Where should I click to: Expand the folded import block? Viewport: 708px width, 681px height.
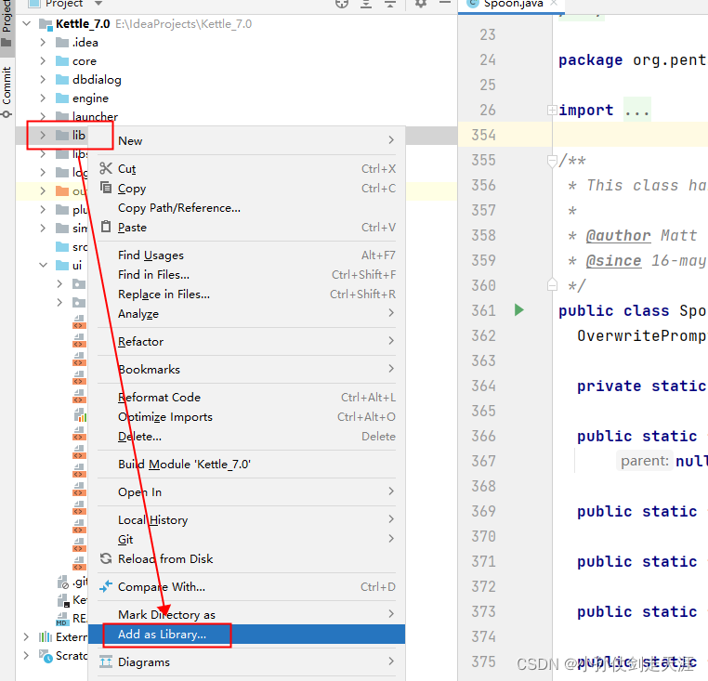coord(551,110)
